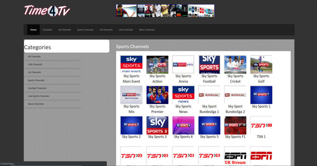Screen dimensions: 317x166
Task: Select the Sky Sports Arena channel logo
Action: tap(183, 64)
